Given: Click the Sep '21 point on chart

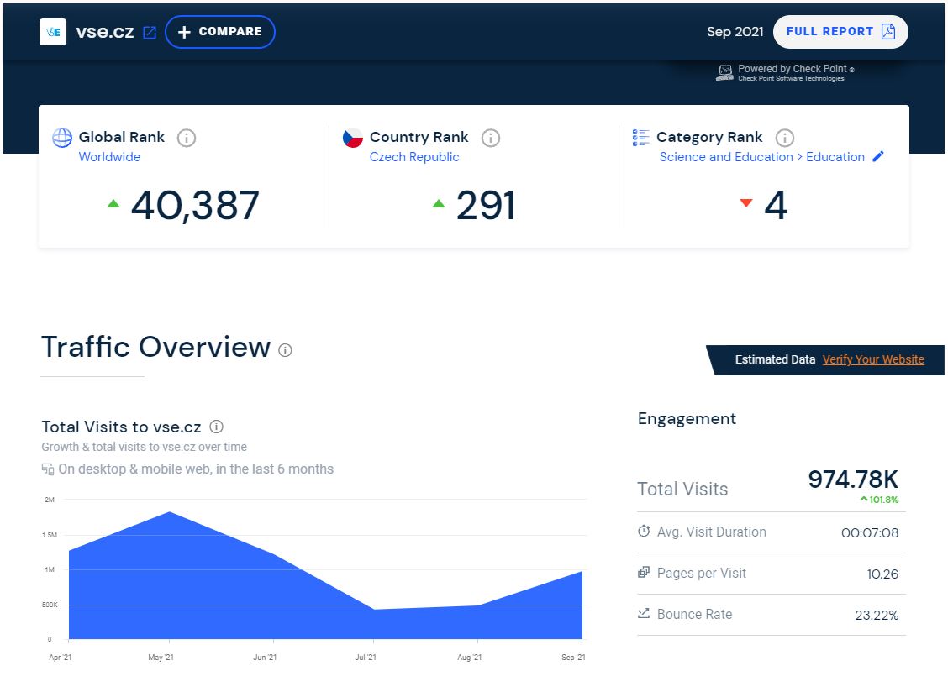Looking at the screenshot, I should click(x=582, y=571).
